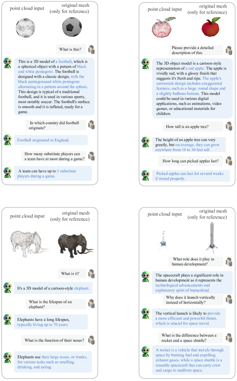Click the robot icon beside "Football originated in England."
This screenshot has height=381, width=237.
pyautogui.click(x=7, y=140)
